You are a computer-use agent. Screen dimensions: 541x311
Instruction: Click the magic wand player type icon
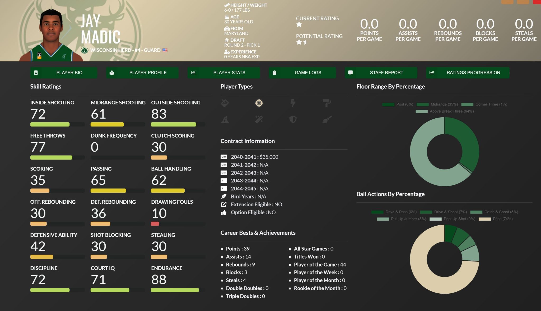(x=259, y=120)
